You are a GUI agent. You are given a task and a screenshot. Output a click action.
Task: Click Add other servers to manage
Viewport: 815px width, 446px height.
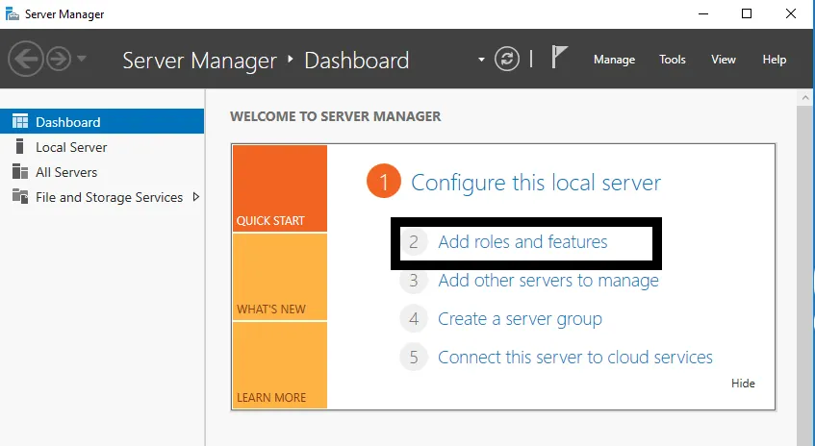548,281
